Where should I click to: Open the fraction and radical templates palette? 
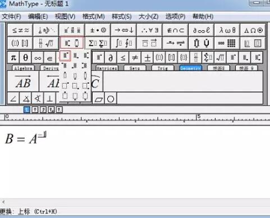click(x=46, y=43)
